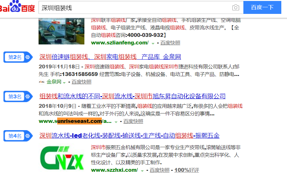Open the 联丰 assembly line thumbnail image
Image resolution: width=287 pixels, height=179 pixels.
62,31
